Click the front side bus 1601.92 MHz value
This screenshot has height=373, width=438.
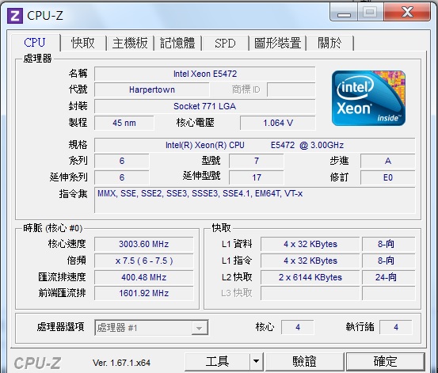144,293
